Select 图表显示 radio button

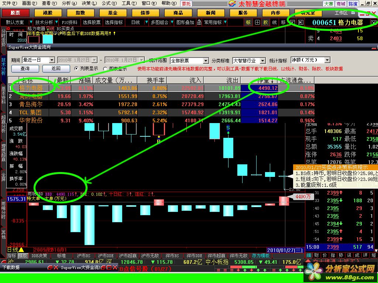[x=105, y=69]
